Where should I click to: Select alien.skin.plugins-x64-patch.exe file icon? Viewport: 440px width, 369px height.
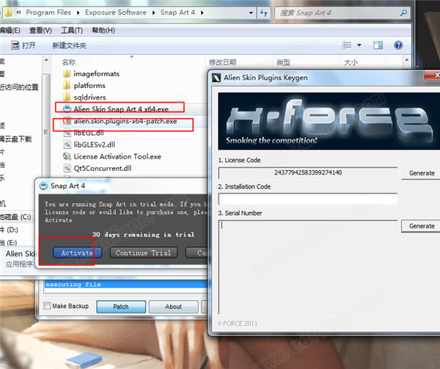click(67, 121)
